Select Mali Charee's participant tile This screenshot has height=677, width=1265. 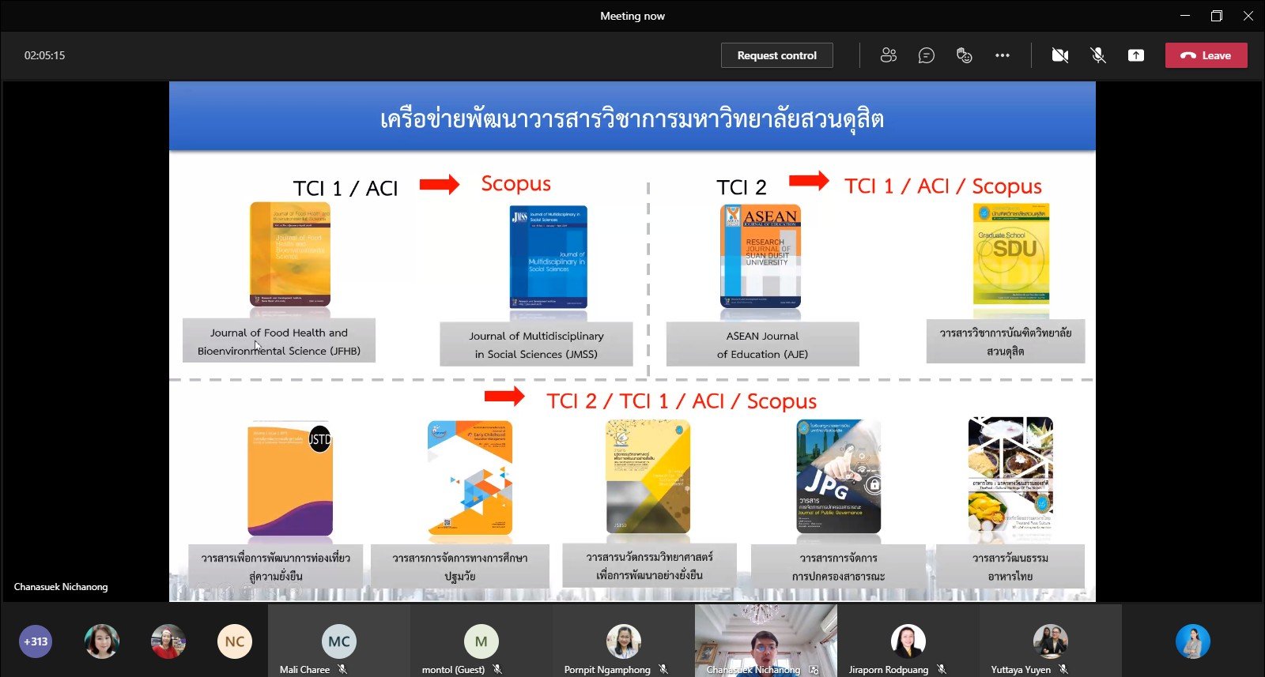[338, 641]
